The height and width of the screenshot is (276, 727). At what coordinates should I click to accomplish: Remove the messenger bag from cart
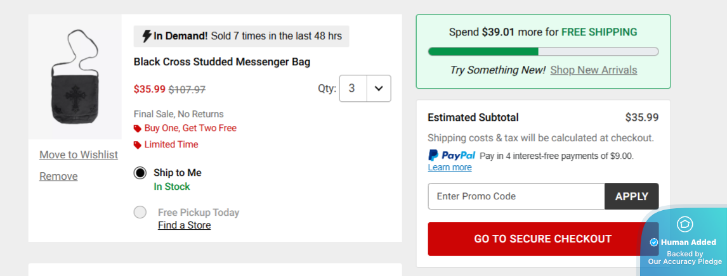pyautogui.click(x=58, y=177)
